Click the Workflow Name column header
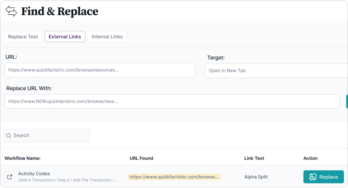This screenshot has height=188, width=348. click(x=23, y=158)
